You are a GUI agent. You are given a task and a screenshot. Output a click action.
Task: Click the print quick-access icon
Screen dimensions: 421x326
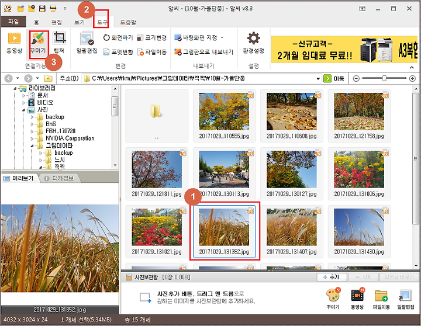click(53, 9)
